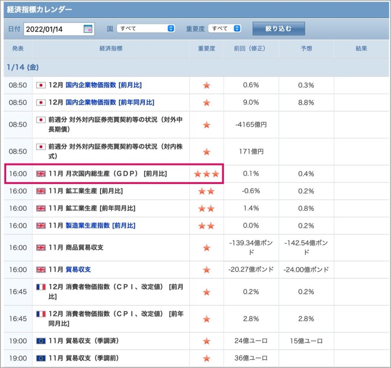Open the UK 貿易収支 link
Viewport: 391px width, 368px height.
tap(78, 269)
